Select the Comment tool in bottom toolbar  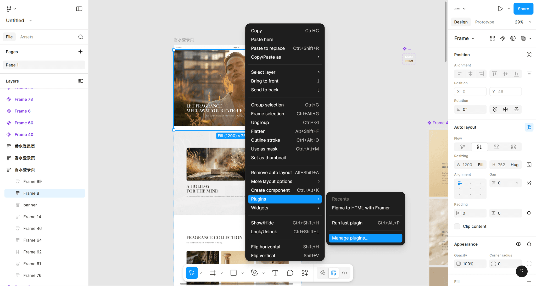coord(290,273)
